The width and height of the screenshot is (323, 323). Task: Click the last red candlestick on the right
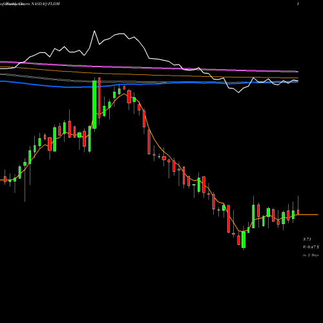click(x=298, y=212)
